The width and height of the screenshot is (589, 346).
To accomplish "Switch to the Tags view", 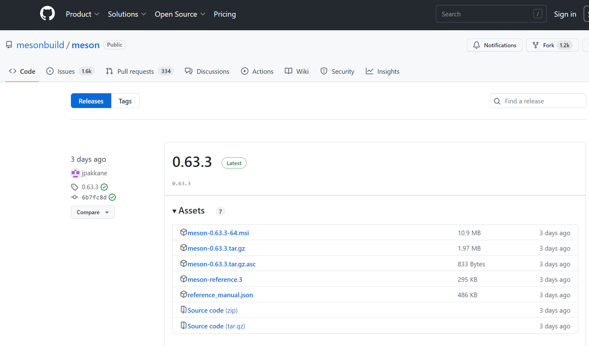I will pyautogui.click(x=125, y=101).
